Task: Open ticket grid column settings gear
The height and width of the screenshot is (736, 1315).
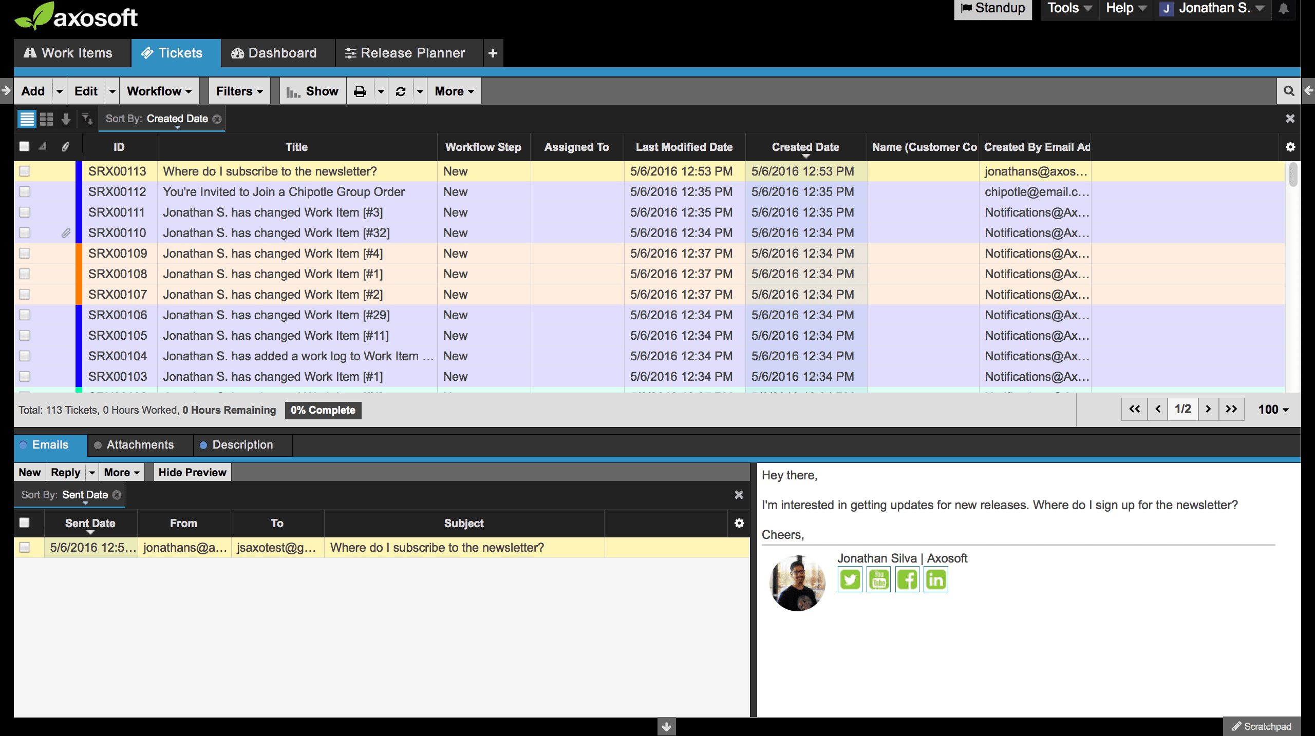Action: (1290, 147)
